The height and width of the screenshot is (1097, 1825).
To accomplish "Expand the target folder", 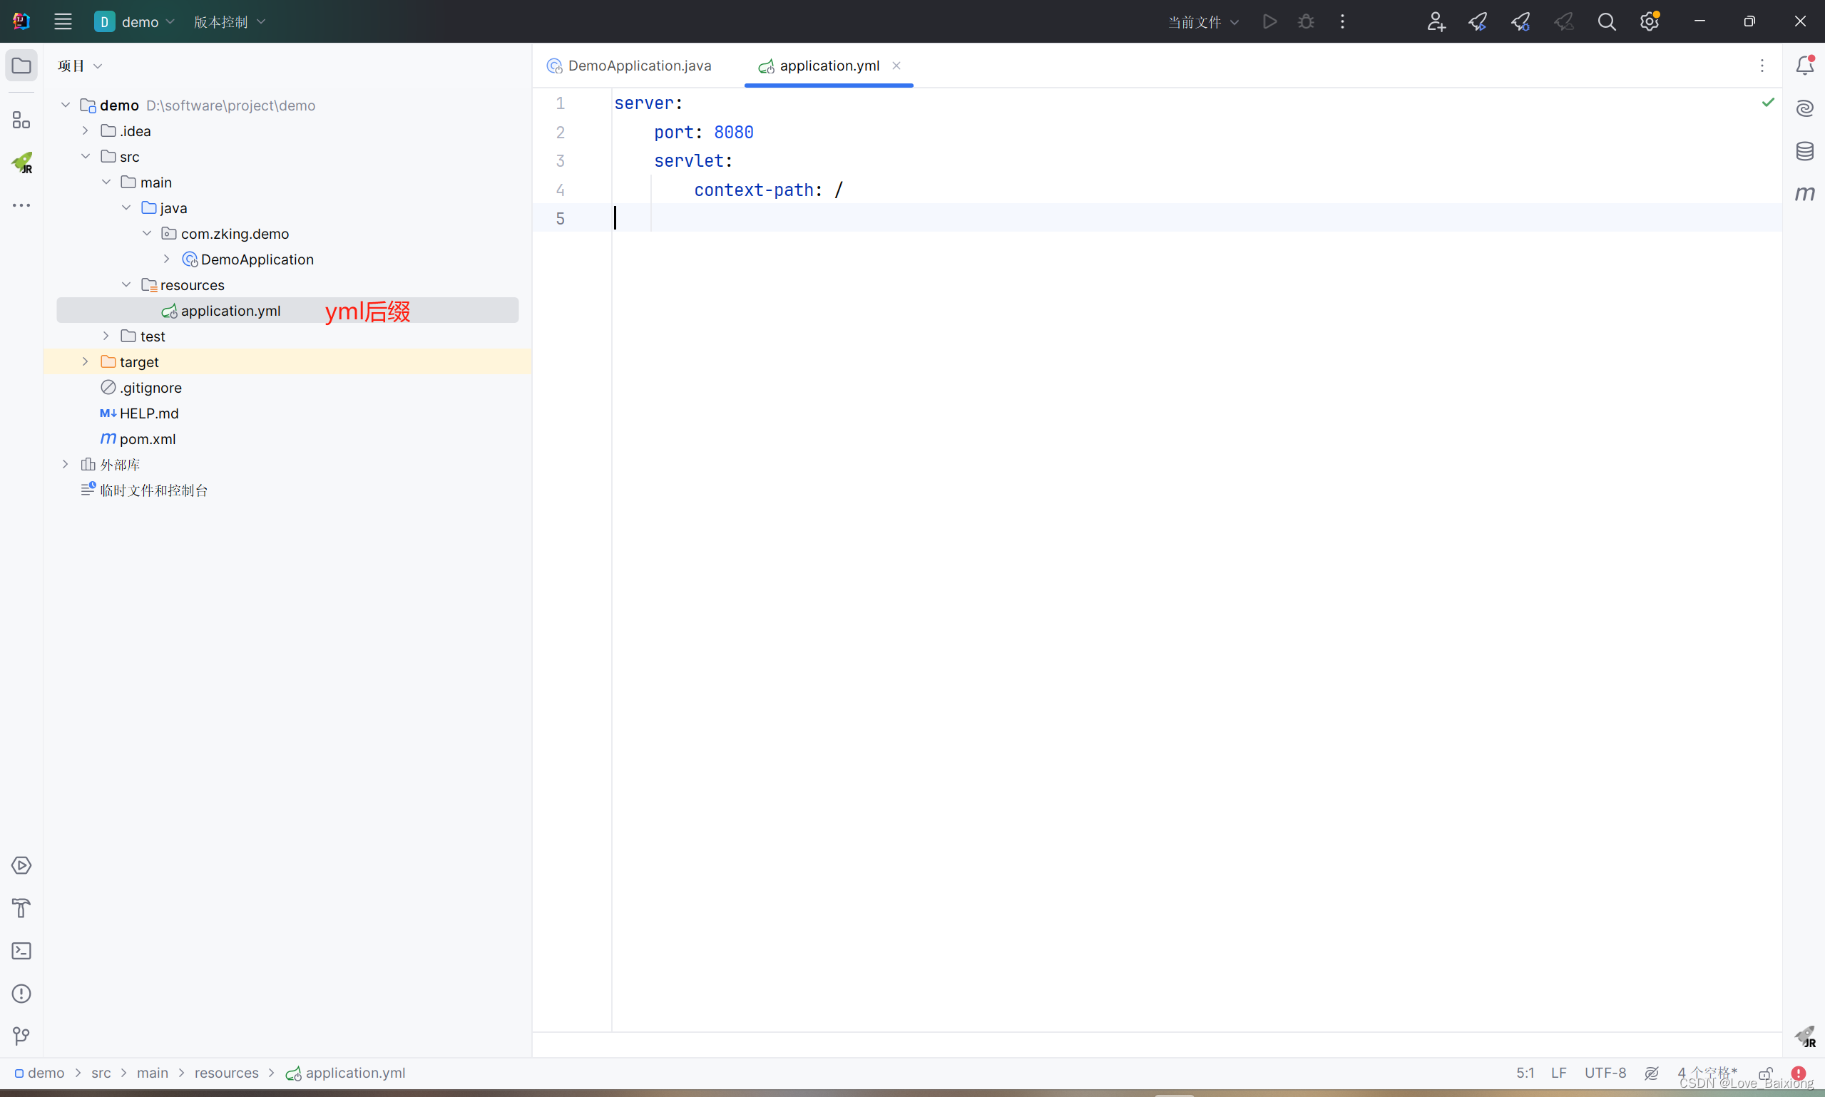I will coord(85,361).
